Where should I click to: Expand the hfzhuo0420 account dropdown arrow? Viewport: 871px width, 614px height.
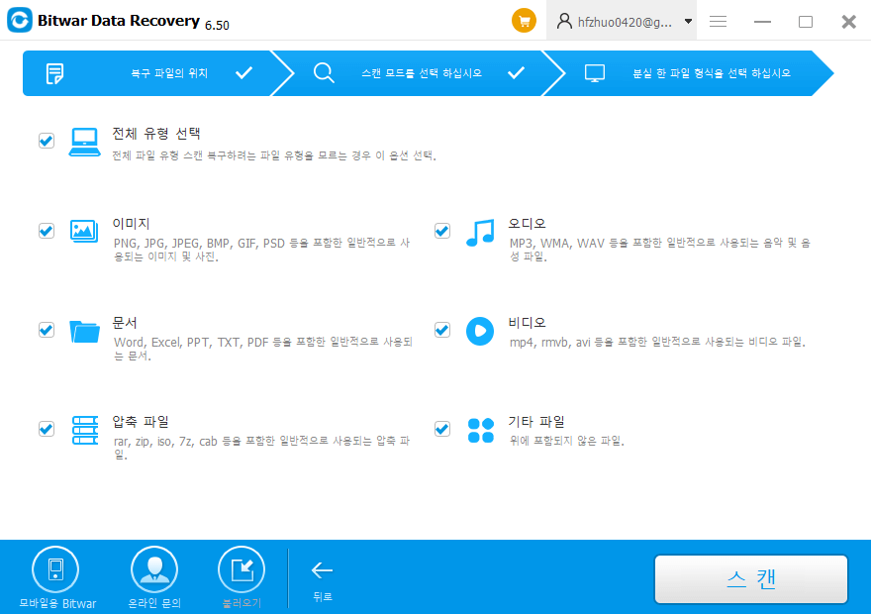click(x=688, y=21)
